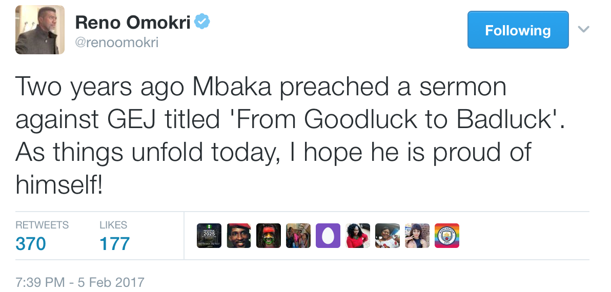Open the painted face liker avatar
Screen dimensions: 611x292
(x=269, y=236)
